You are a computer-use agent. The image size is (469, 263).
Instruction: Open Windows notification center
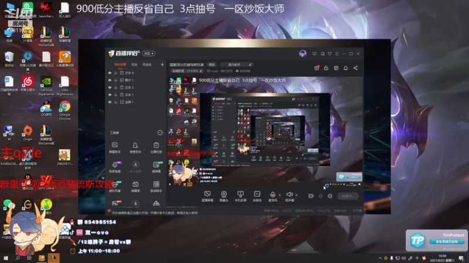[x=461, y=258]
